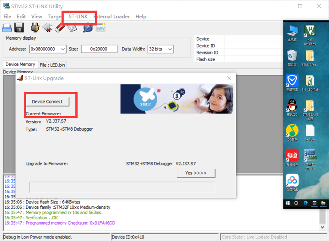The height and width of the screenshot is (241, 329).
Task: Click log line 'Device flash Size : 64KBytes'
Action: tap(42, 202)
